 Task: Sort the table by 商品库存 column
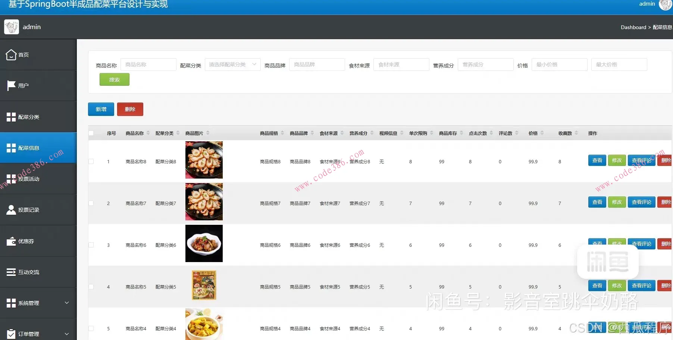[461, 133]
